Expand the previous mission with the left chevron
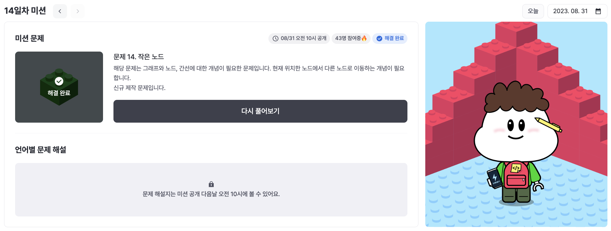Image resolution: width=611 pixels, height=231 pixels. click(60, 11)
